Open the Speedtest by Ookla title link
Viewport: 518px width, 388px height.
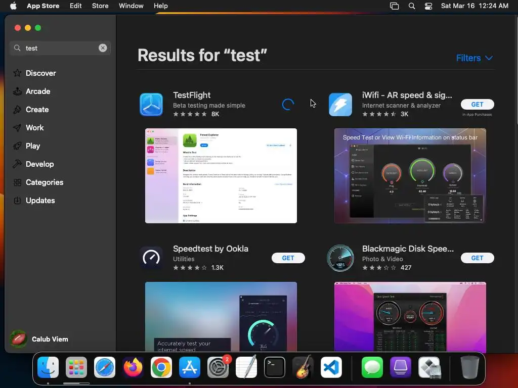(210, 249)
